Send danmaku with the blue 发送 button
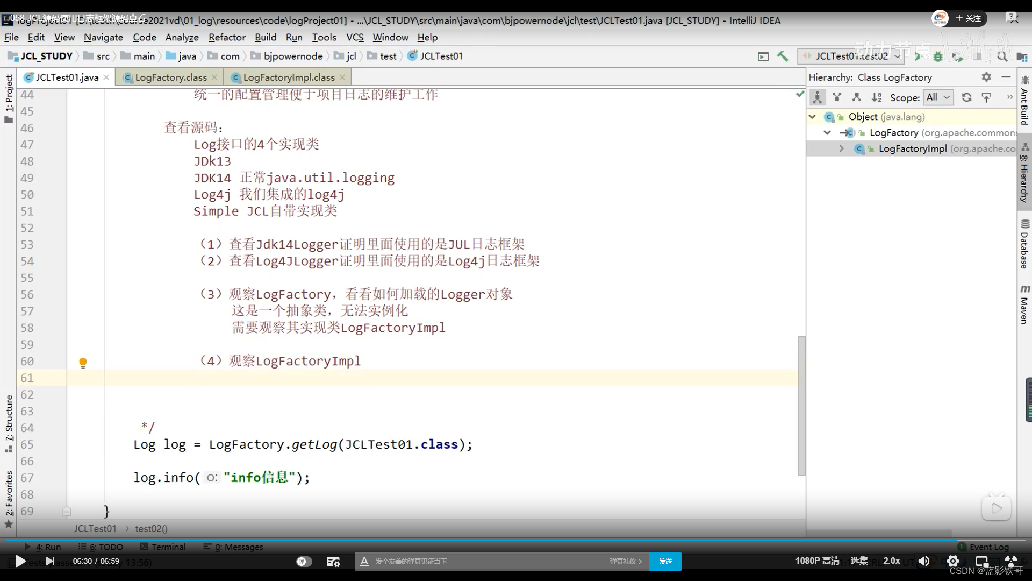1032x581 pixels. point(665,561)
